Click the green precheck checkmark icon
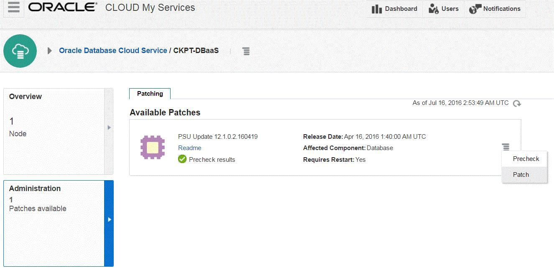Image resolution: width=554 pixels, height=278 pixels. tap(182, 159)
